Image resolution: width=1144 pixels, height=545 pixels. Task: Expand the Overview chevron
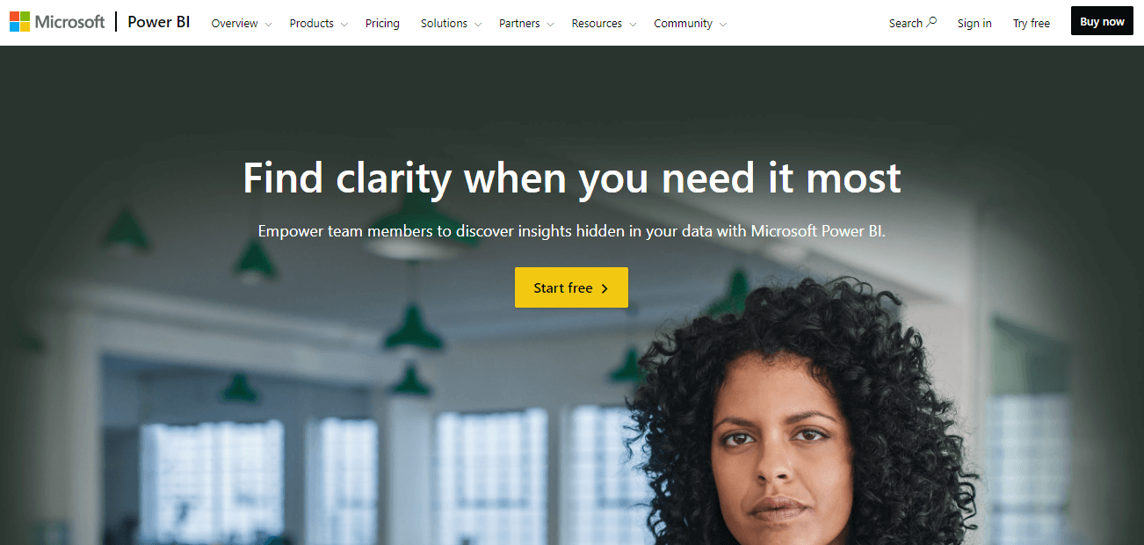pos(268,24)
